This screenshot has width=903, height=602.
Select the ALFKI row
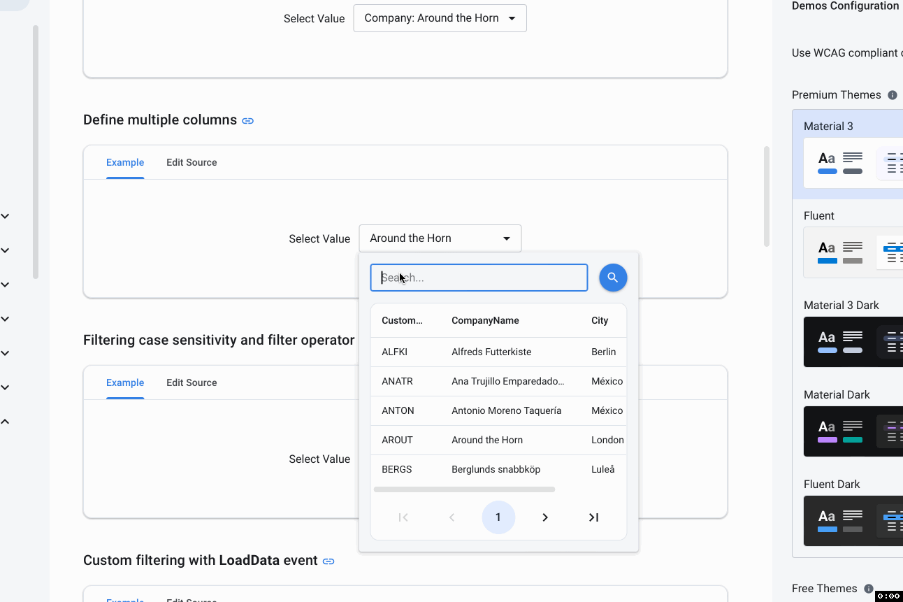click(x=498, y=352)
